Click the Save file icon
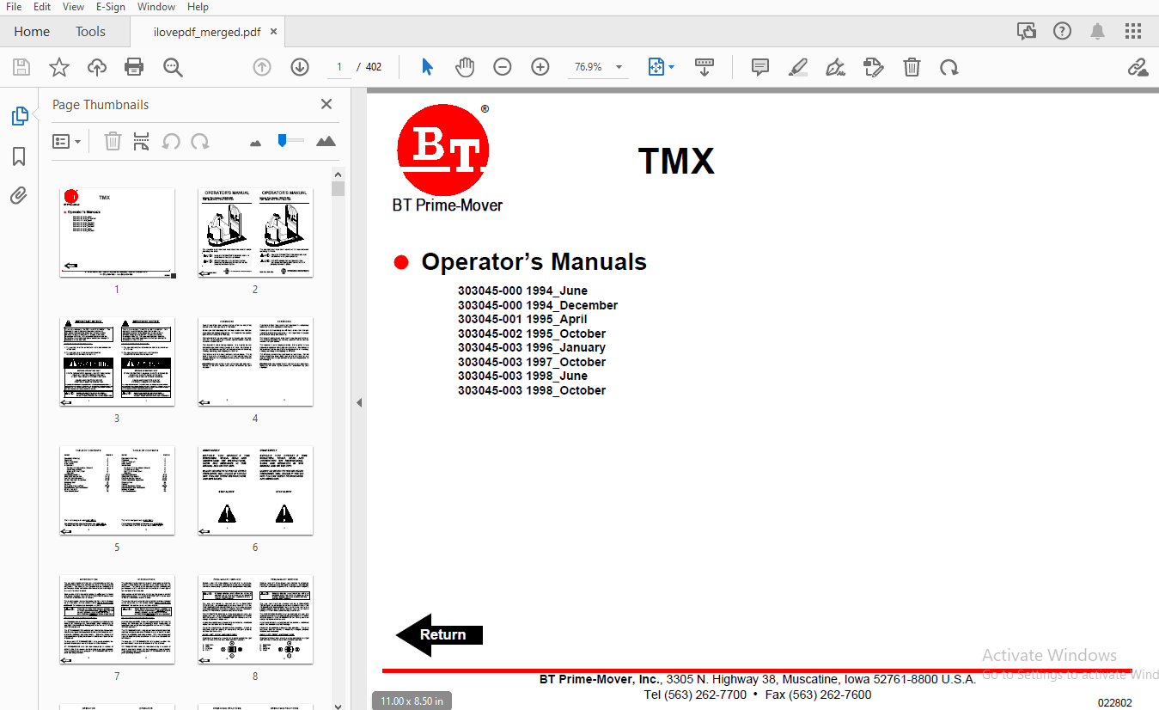1159x710 pixels. (x=21, y=67)
